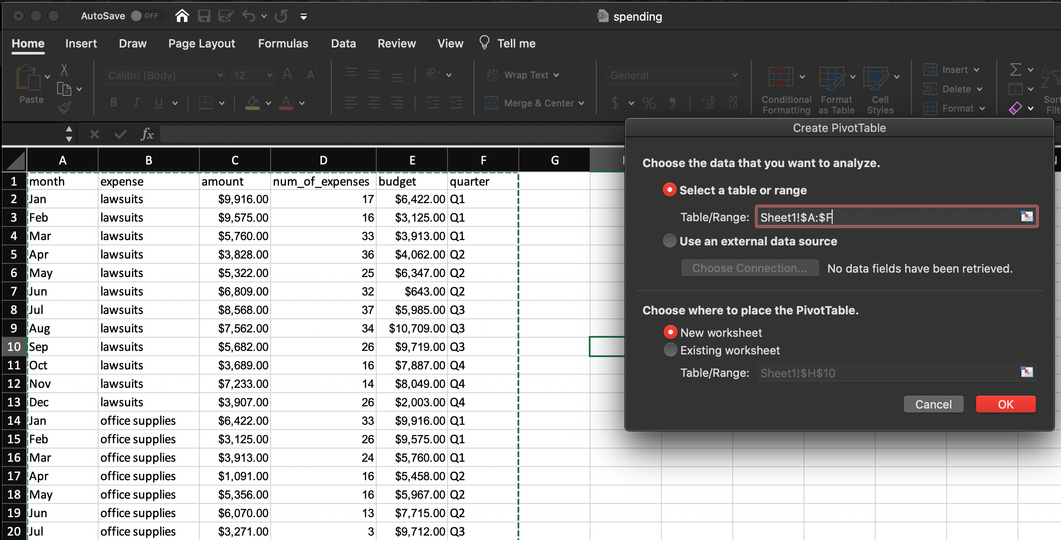Viewport: 1061px width, 540px height.
Task: Apply Comma Style formatting
Action: point(673,103)
